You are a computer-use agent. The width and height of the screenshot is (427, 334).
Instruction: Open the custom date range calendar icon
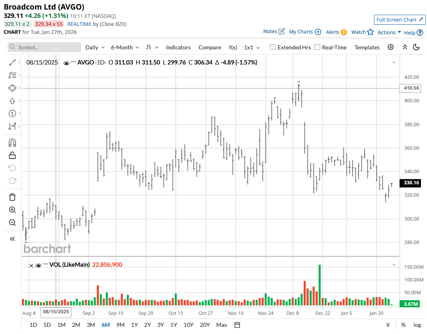point(237,325)
